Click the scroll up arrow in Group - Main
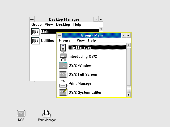This screenshot has width=170, height=127. click(129, 45)
